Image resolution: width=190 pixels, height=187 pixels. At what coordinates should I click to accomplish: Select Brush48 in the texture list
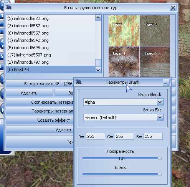[51, 70]
